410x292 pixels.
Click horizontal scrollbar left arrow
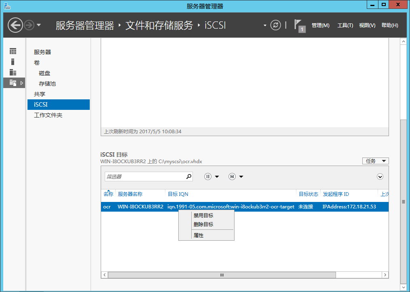[x=104, y=275]
